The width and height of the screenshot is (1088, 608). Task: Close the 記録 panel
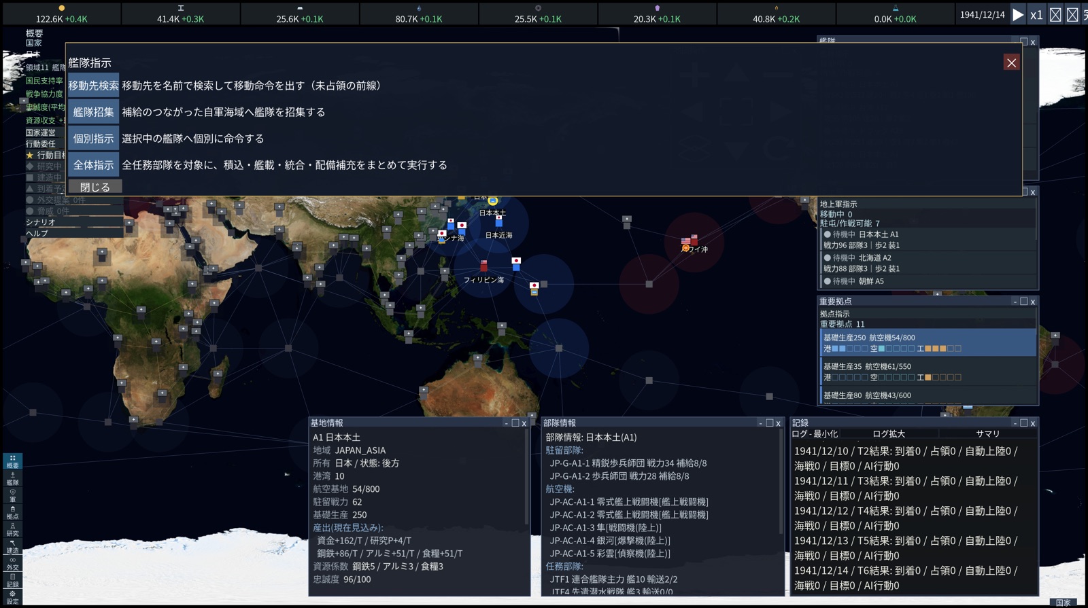(x=1033, y=423)
